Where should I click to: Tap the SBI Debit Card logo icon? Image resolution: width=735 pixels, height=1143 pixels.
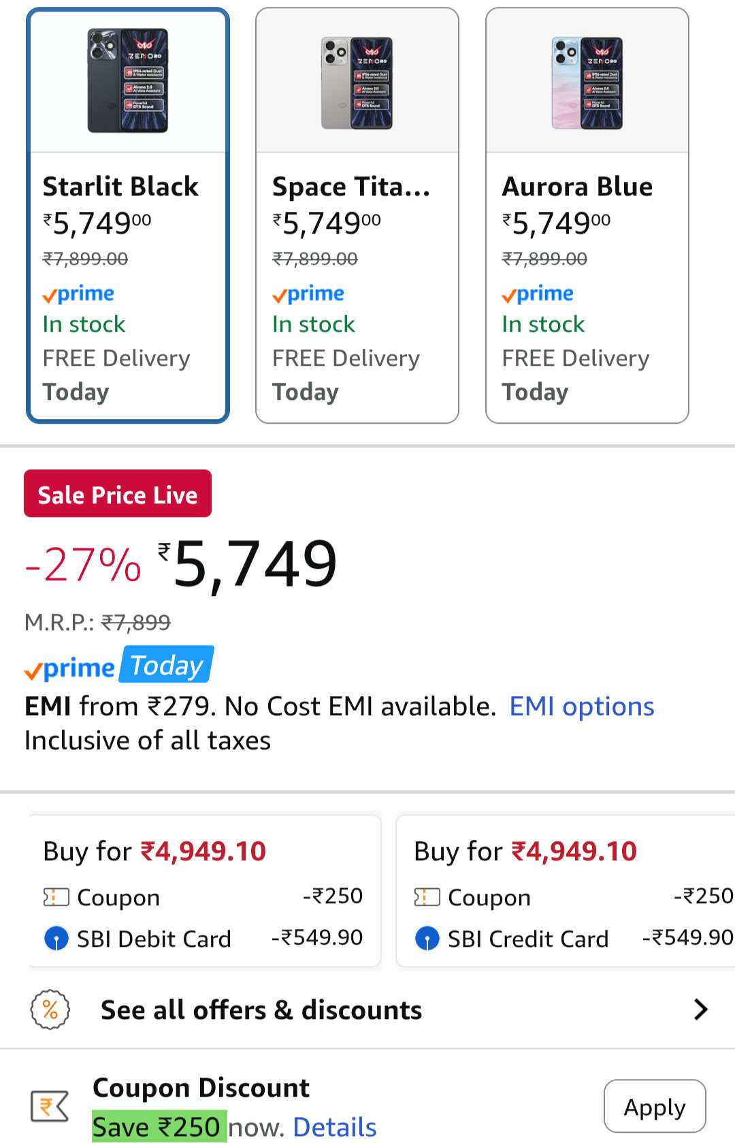tap(56, 939)
